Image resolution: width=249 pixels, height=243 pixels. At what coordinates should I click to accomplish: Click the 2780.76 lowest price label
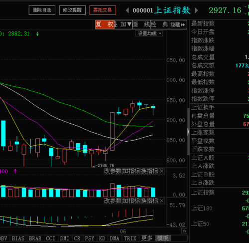click(x=106, y=166)
